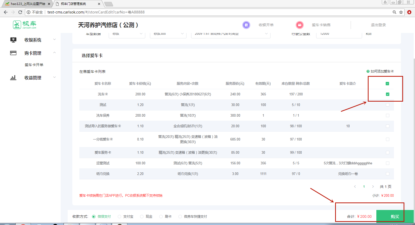Collapse the 购卡管理 sidebar menu chevron
The width and height of the screenshot is (415, 225).
click(54, 53)
